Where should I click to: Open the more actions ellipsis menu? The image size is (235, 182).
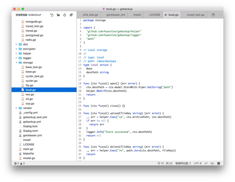pyautogui.click(x=220, y=15)
